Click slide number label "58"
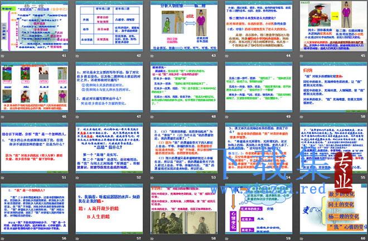The width and height of the screenshot is (368, 241). click(214, 238)
